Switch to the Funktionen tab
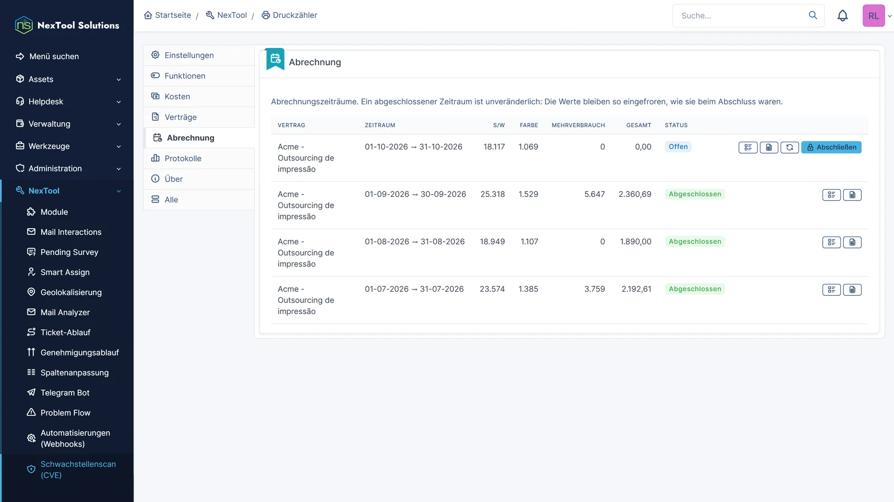Screen dimensions: 894x502 click(x=199, y=76)
